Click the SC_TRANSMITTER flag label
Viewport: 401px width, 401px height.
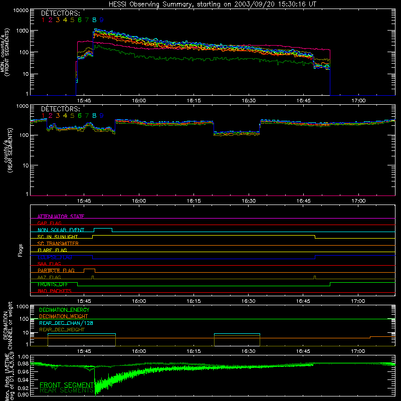(x=58, y=243)
